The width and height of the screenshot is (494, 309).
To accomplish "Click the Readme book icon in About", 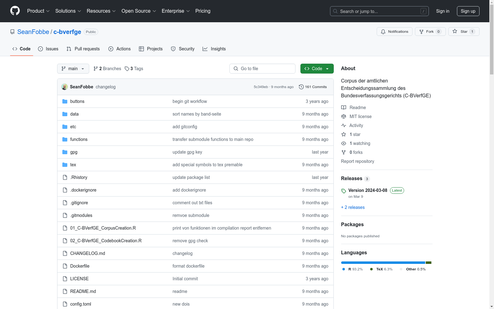I will [344, 108].
